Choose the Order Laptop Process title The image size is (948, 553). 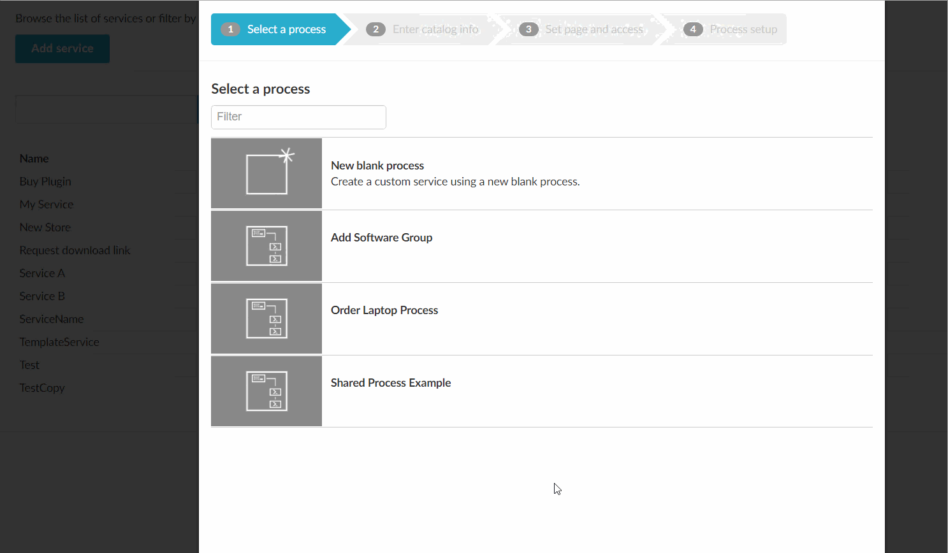click(384, 310)
